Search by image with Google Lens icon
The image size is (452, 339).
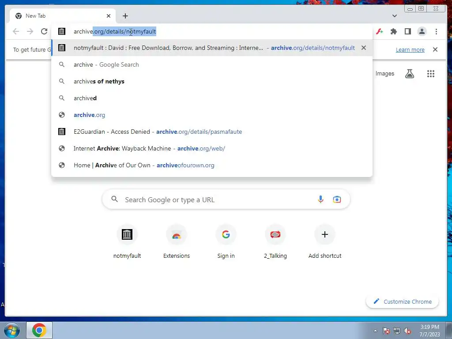click(x=337, y=200)
